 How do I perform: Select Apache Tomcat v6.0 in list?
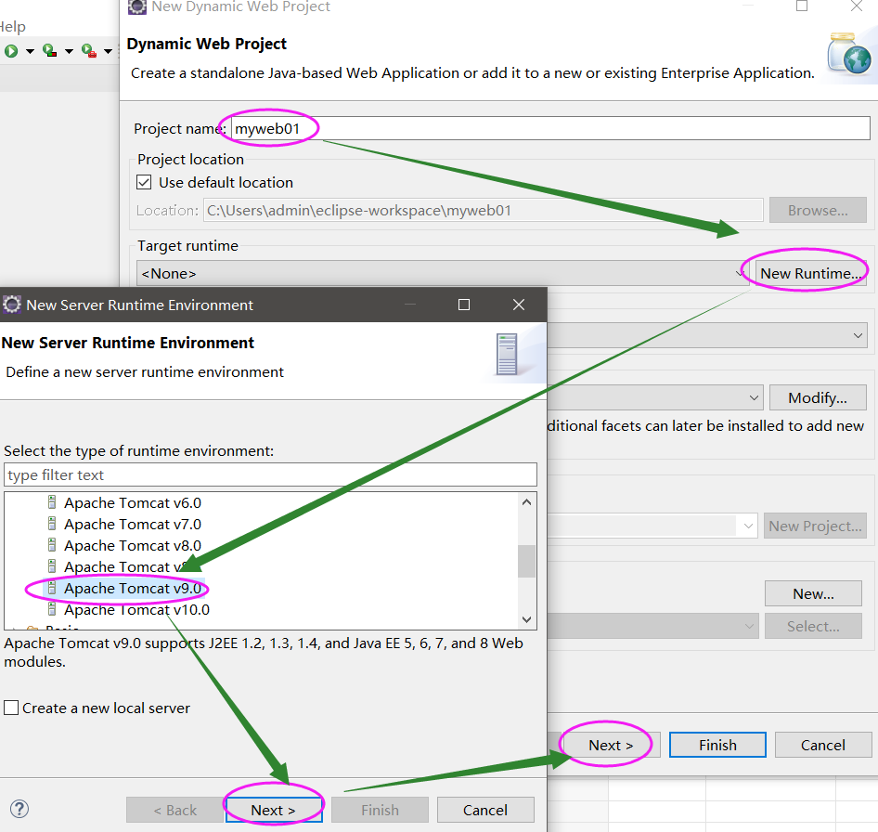click(x=132, y=502)
